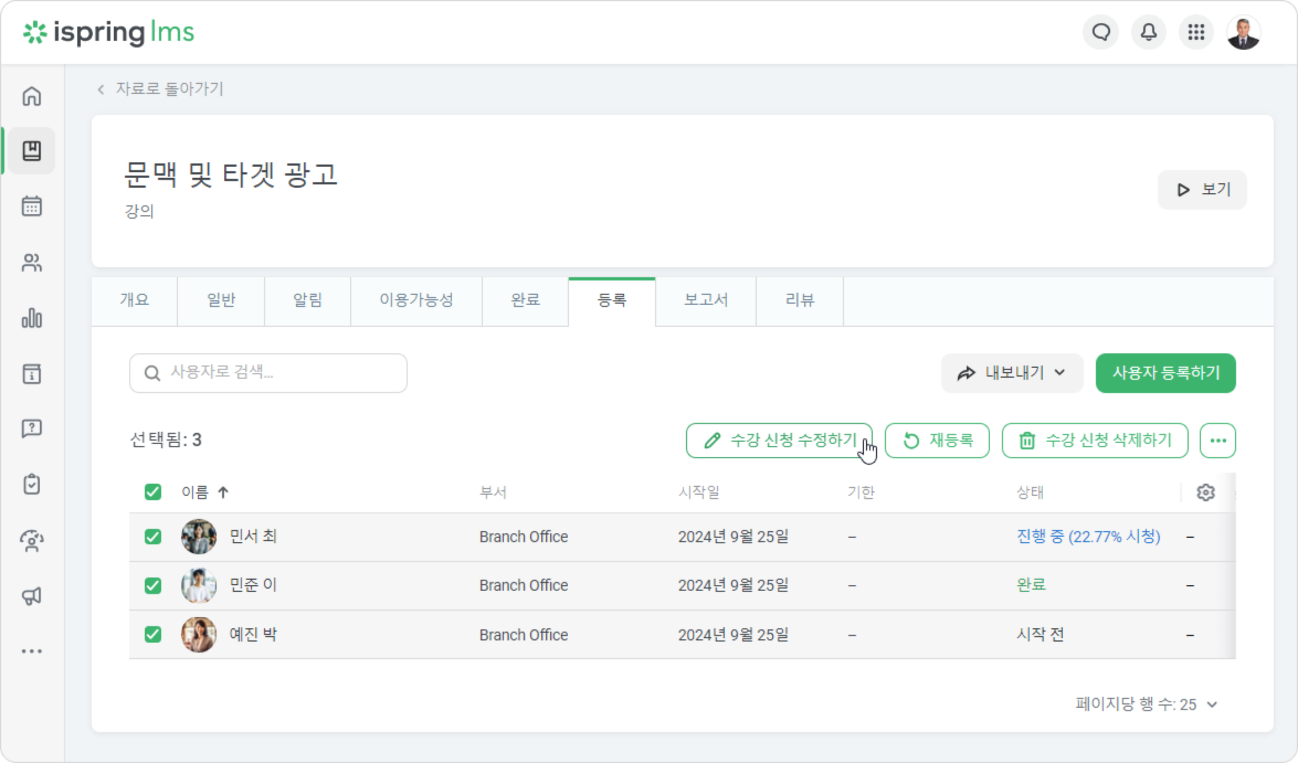Click the 사용자 등록하기 button
1298x763 pixels.
pos(1166,373)
